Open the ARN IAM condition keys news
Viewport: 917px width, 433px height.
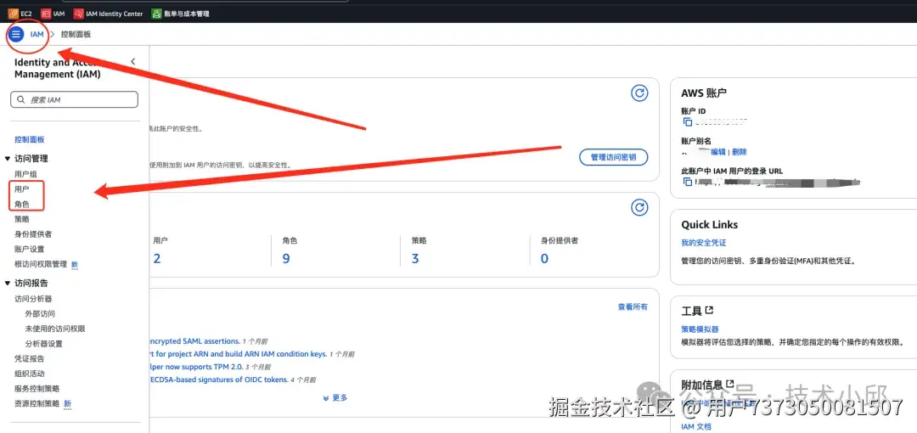tap(238, 354)
